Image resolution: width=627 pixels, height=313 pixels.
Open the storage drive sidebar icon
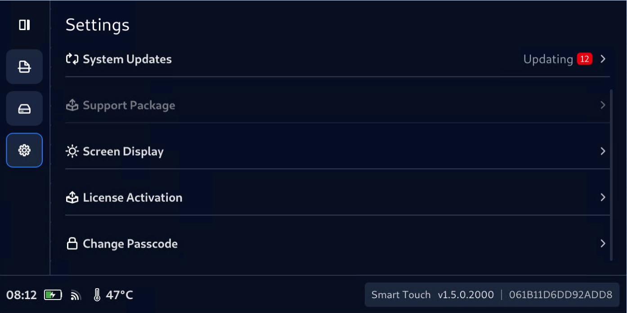[24, 109]
